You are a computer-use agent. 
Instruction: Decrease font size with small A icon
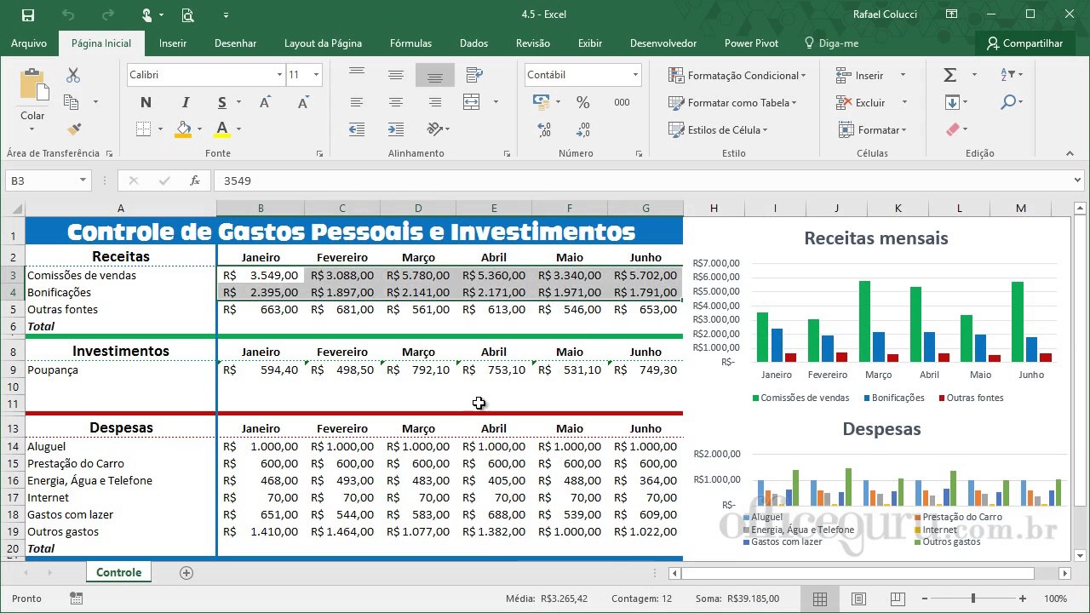[x=303, y=103]
